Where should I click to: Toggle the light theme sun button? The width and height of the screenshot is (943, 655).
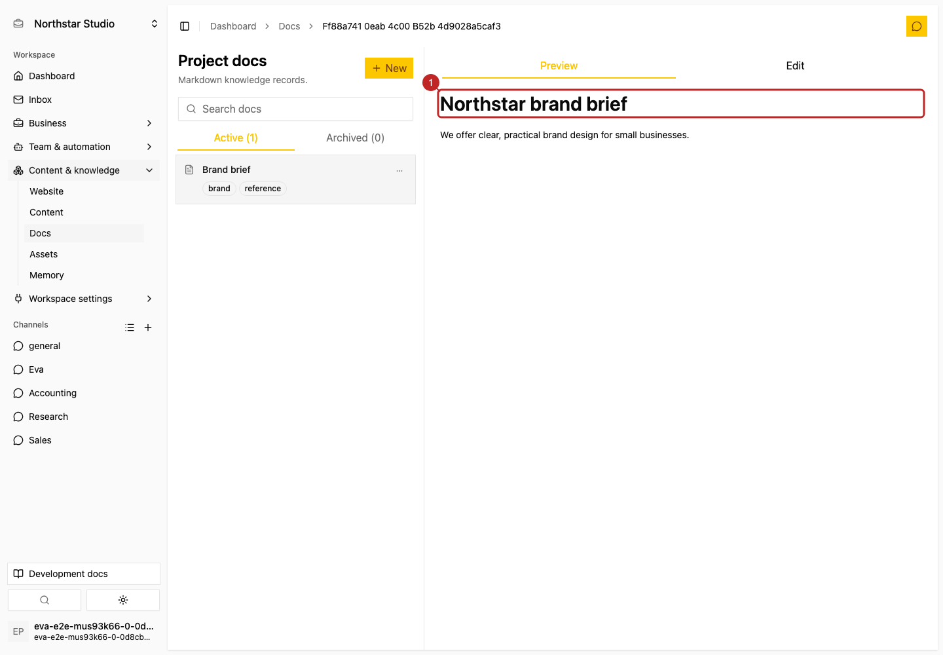(x=123, y=600)
